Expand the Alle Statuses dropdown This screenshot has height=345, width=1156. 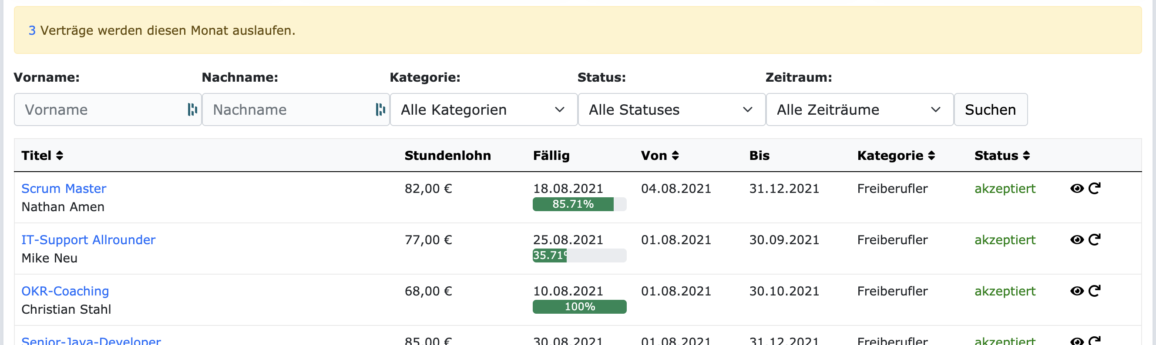(x=671, y=110)
